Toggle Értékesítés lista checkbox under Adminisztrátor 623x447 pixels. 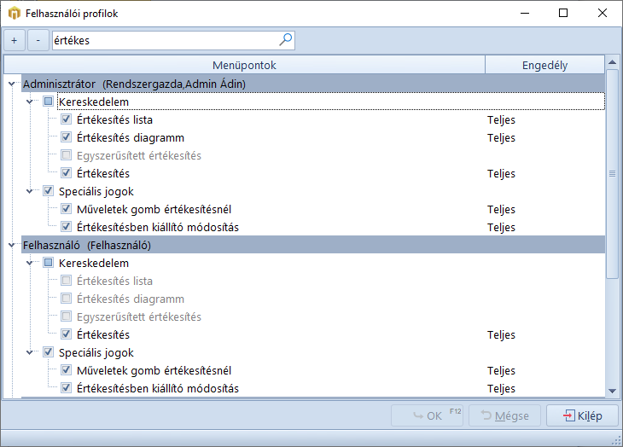67,119
